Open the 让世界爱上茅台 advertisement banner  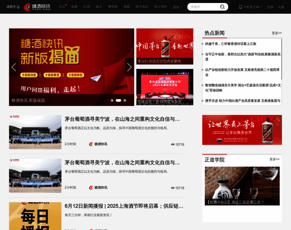(242, 130)
